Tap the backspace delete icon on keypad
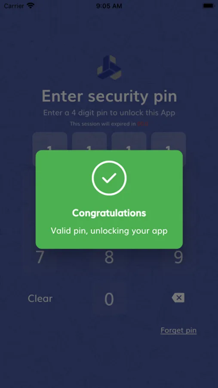This screenshot has height=388, width=218. pos(178,297)
